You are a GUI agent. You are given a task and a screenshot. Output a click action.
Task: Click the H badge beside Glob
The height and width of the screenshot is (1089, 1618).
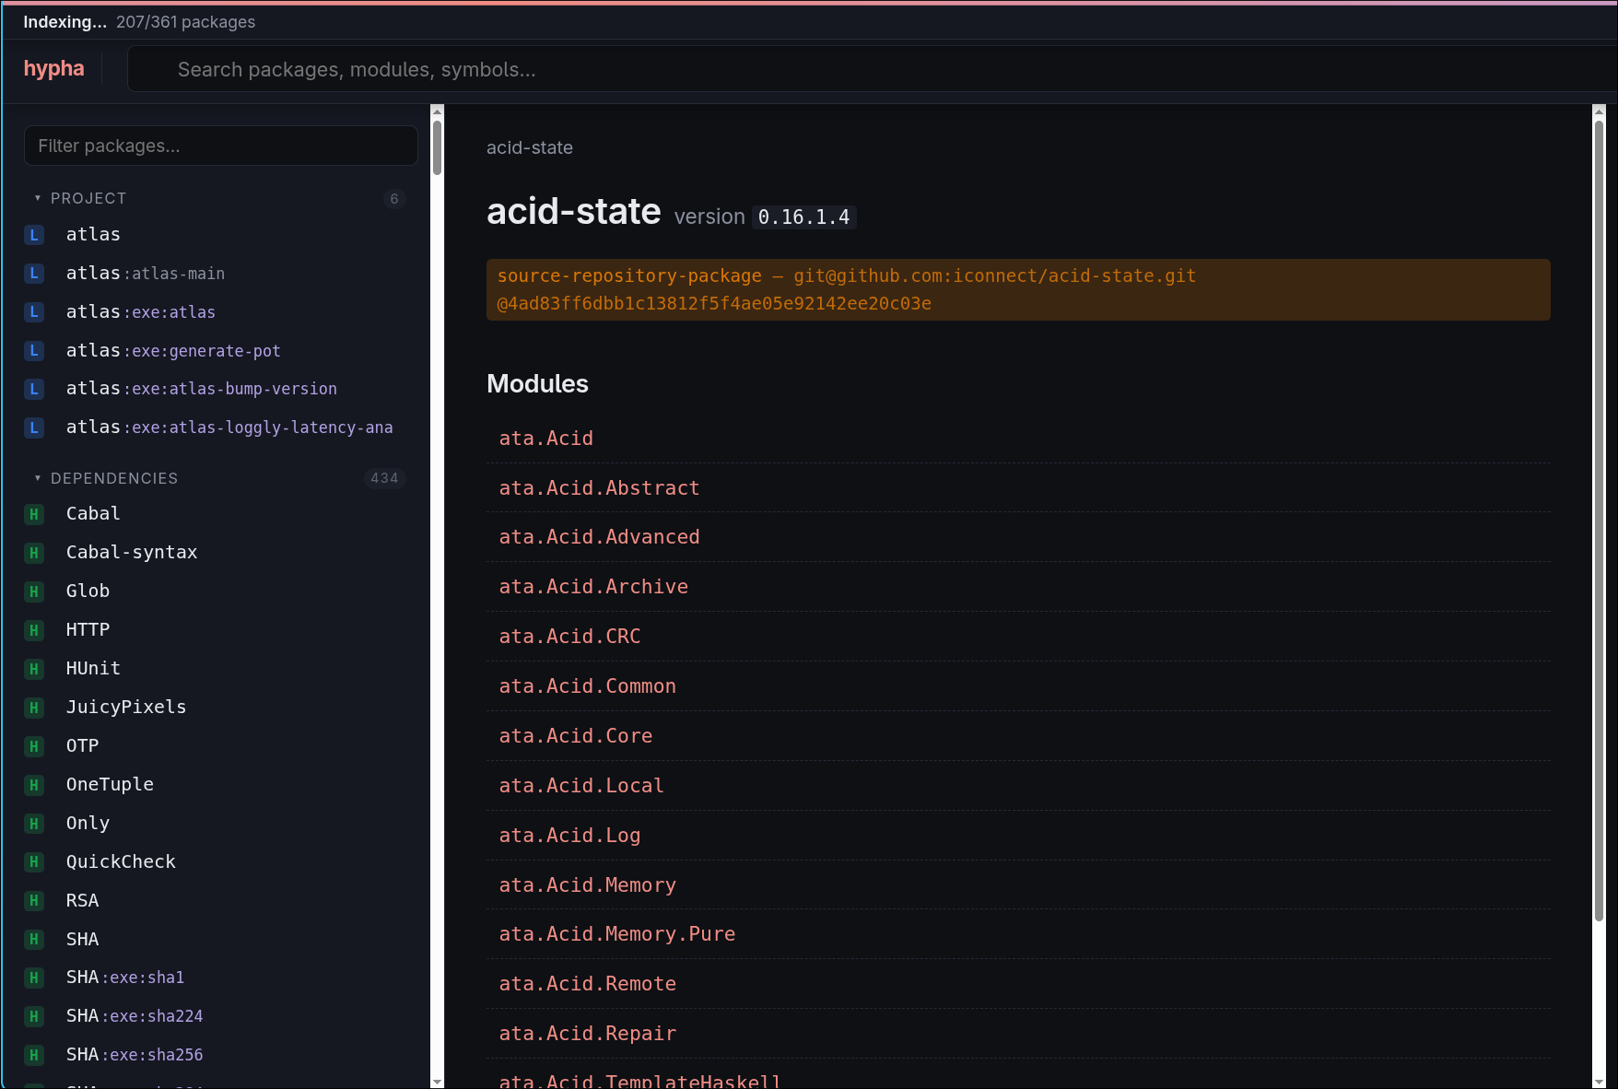tap(34, 591)
